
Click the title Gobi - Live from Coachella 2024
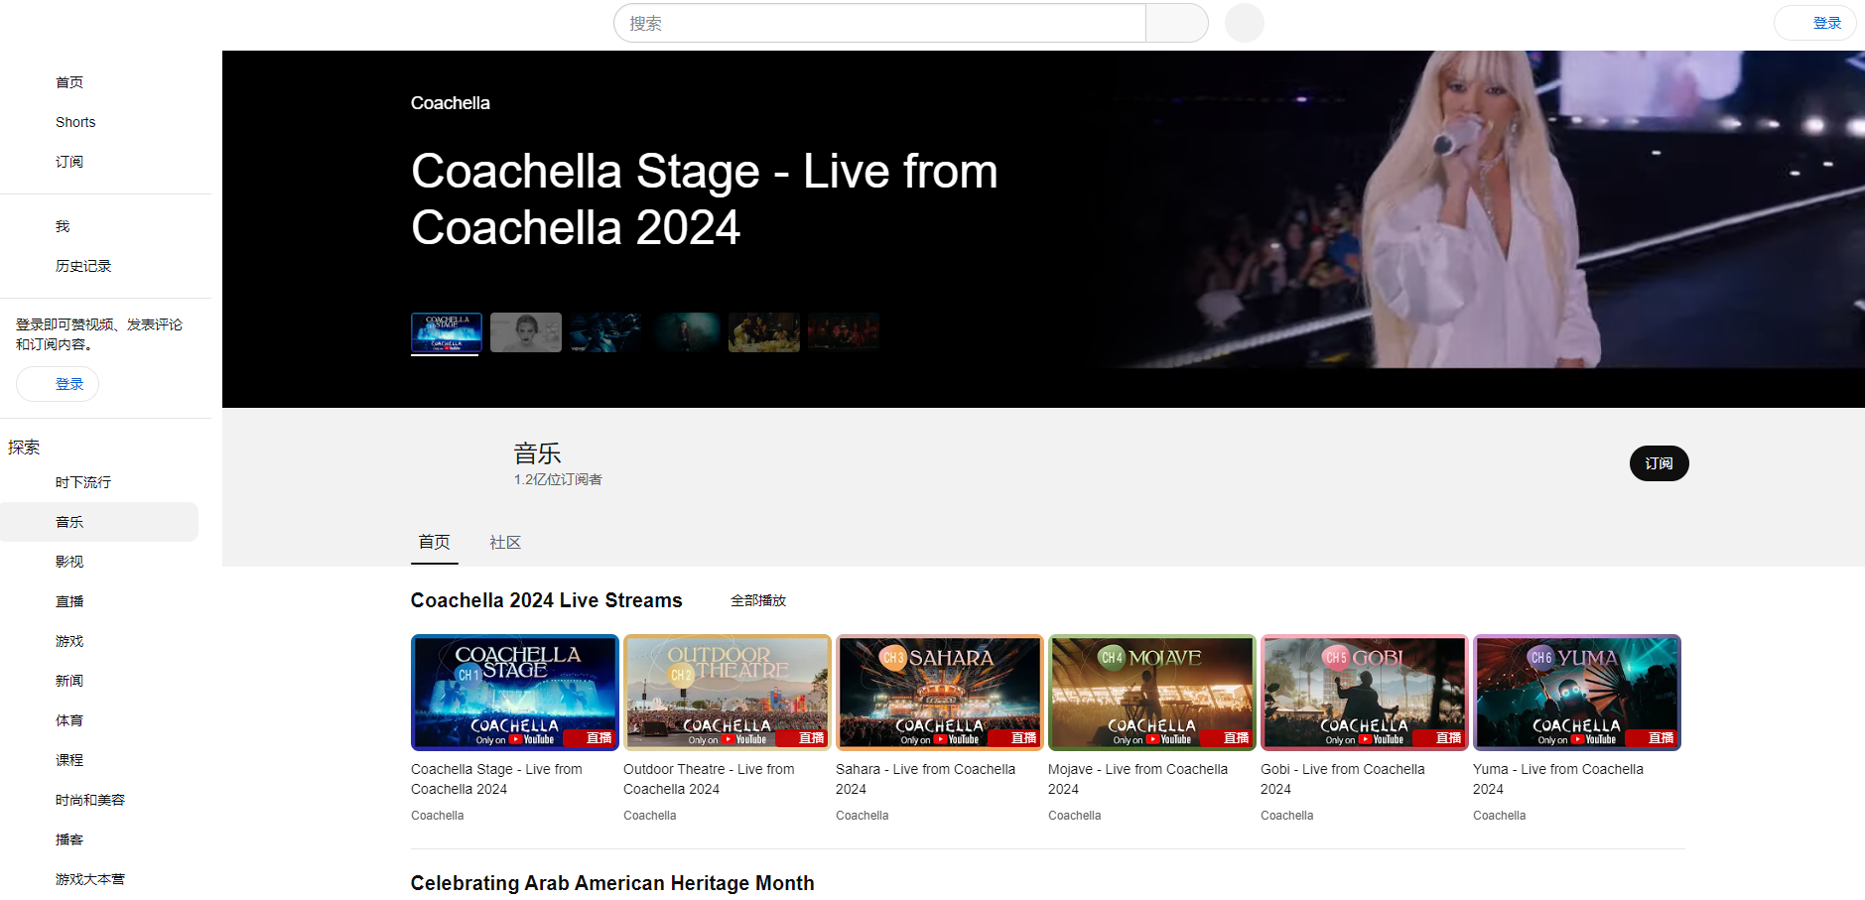click(1343, 779)
